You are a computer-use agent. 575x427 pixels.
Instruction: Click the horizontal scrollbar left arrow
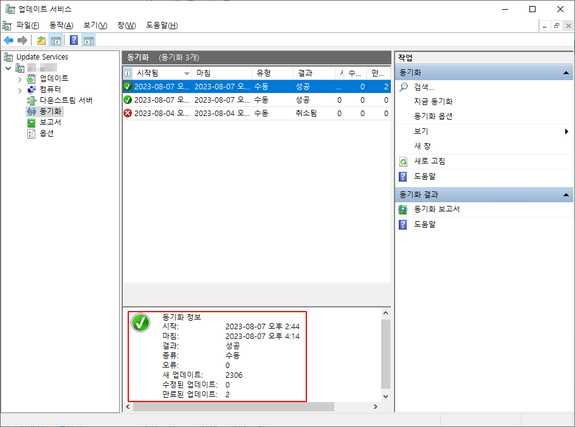coord(128,406)
